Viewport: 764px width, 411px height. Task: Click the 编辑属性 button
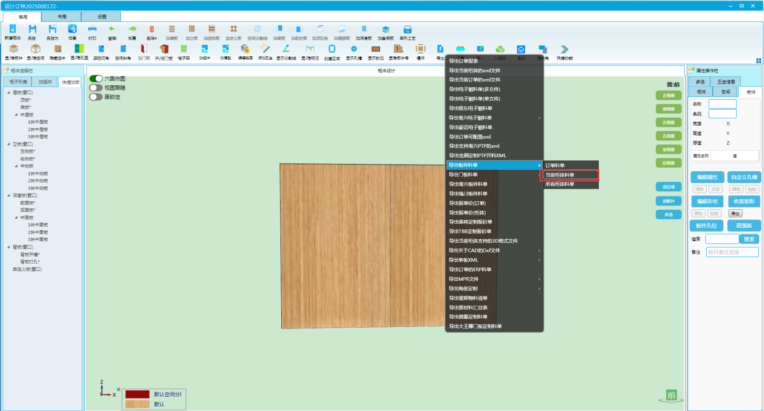pyautogui.click(x=707, y=177)
